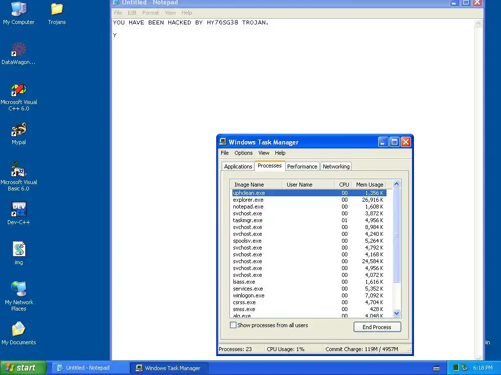The width and height of the screenshot is (501, 375).
Task: Switch to the Networking tab
Action: coord(336,167)
